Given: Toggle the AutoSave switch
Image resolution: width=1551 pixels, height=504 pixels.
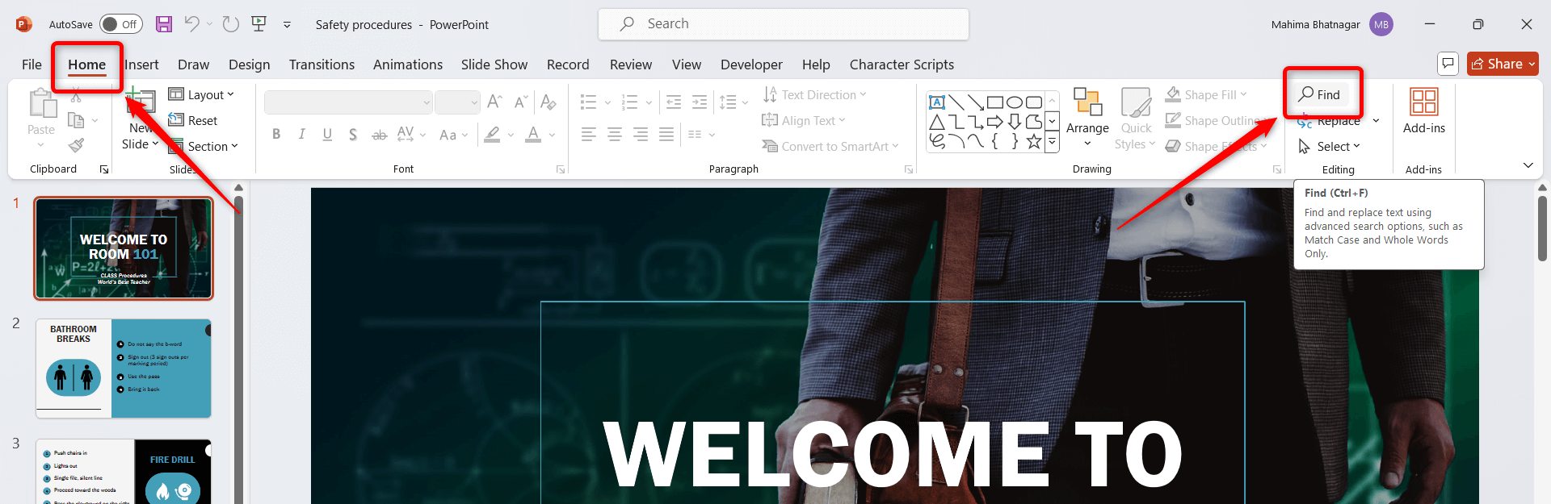Looking at the screenshot, I should coord(120,24).
